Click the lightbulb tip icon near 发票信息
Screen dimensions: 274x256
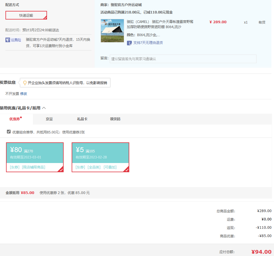25,83
